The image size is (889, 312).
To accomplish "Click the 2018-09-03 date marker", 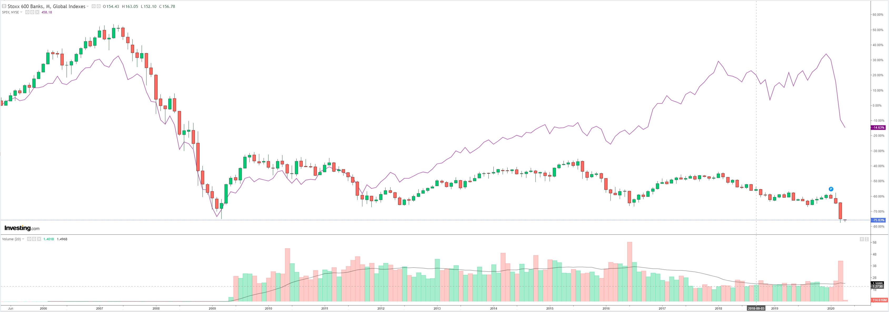I will [756, 308].
